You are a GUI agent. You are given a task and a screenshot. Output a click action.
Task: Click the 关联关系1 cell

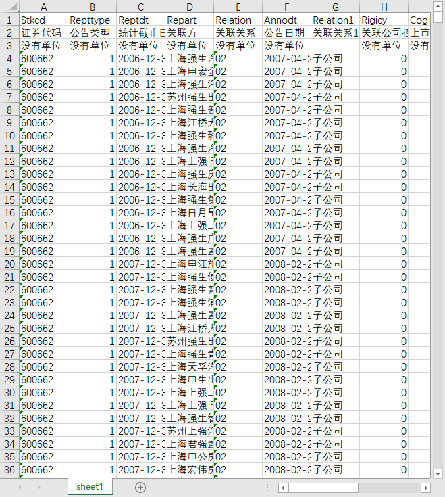click(335, 32)
